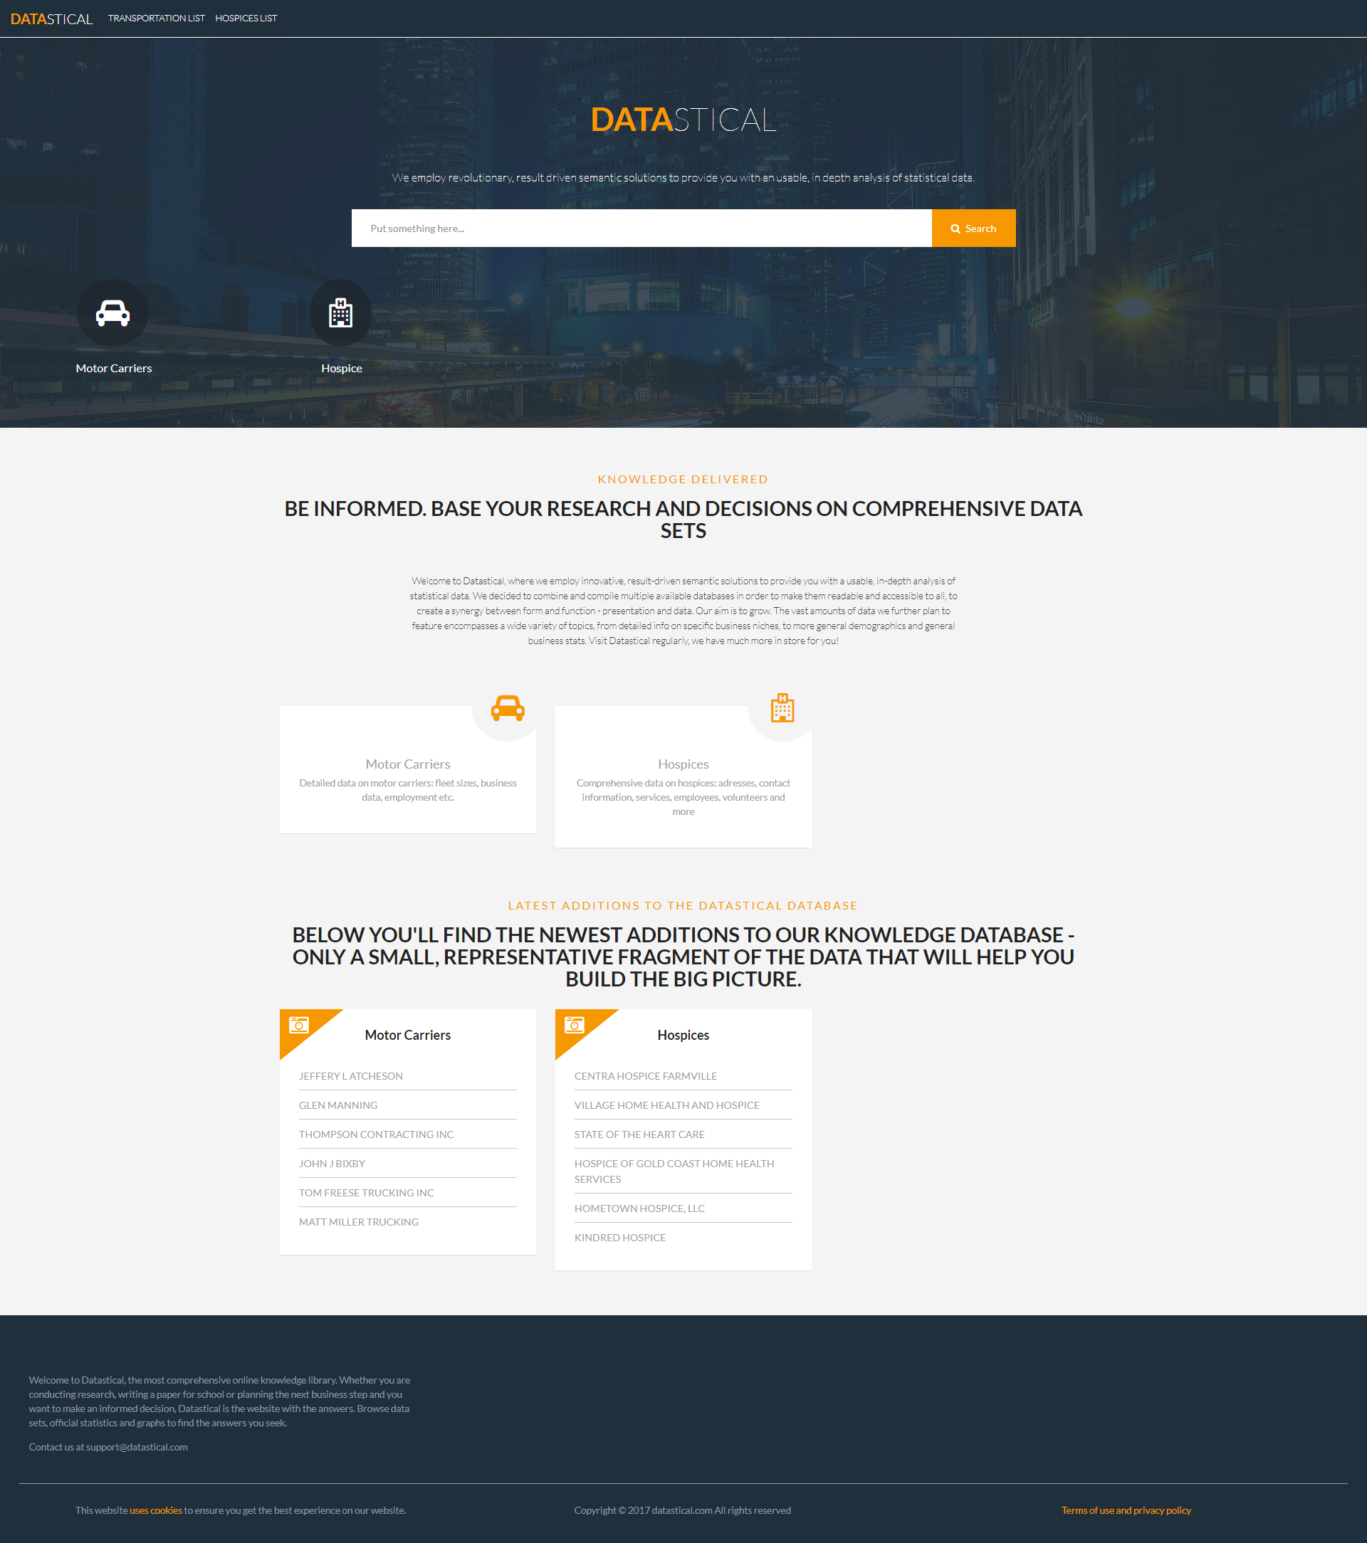Open the Hospices card description block
Viewport: 1367px width, 1543px height.
[683, 796]
